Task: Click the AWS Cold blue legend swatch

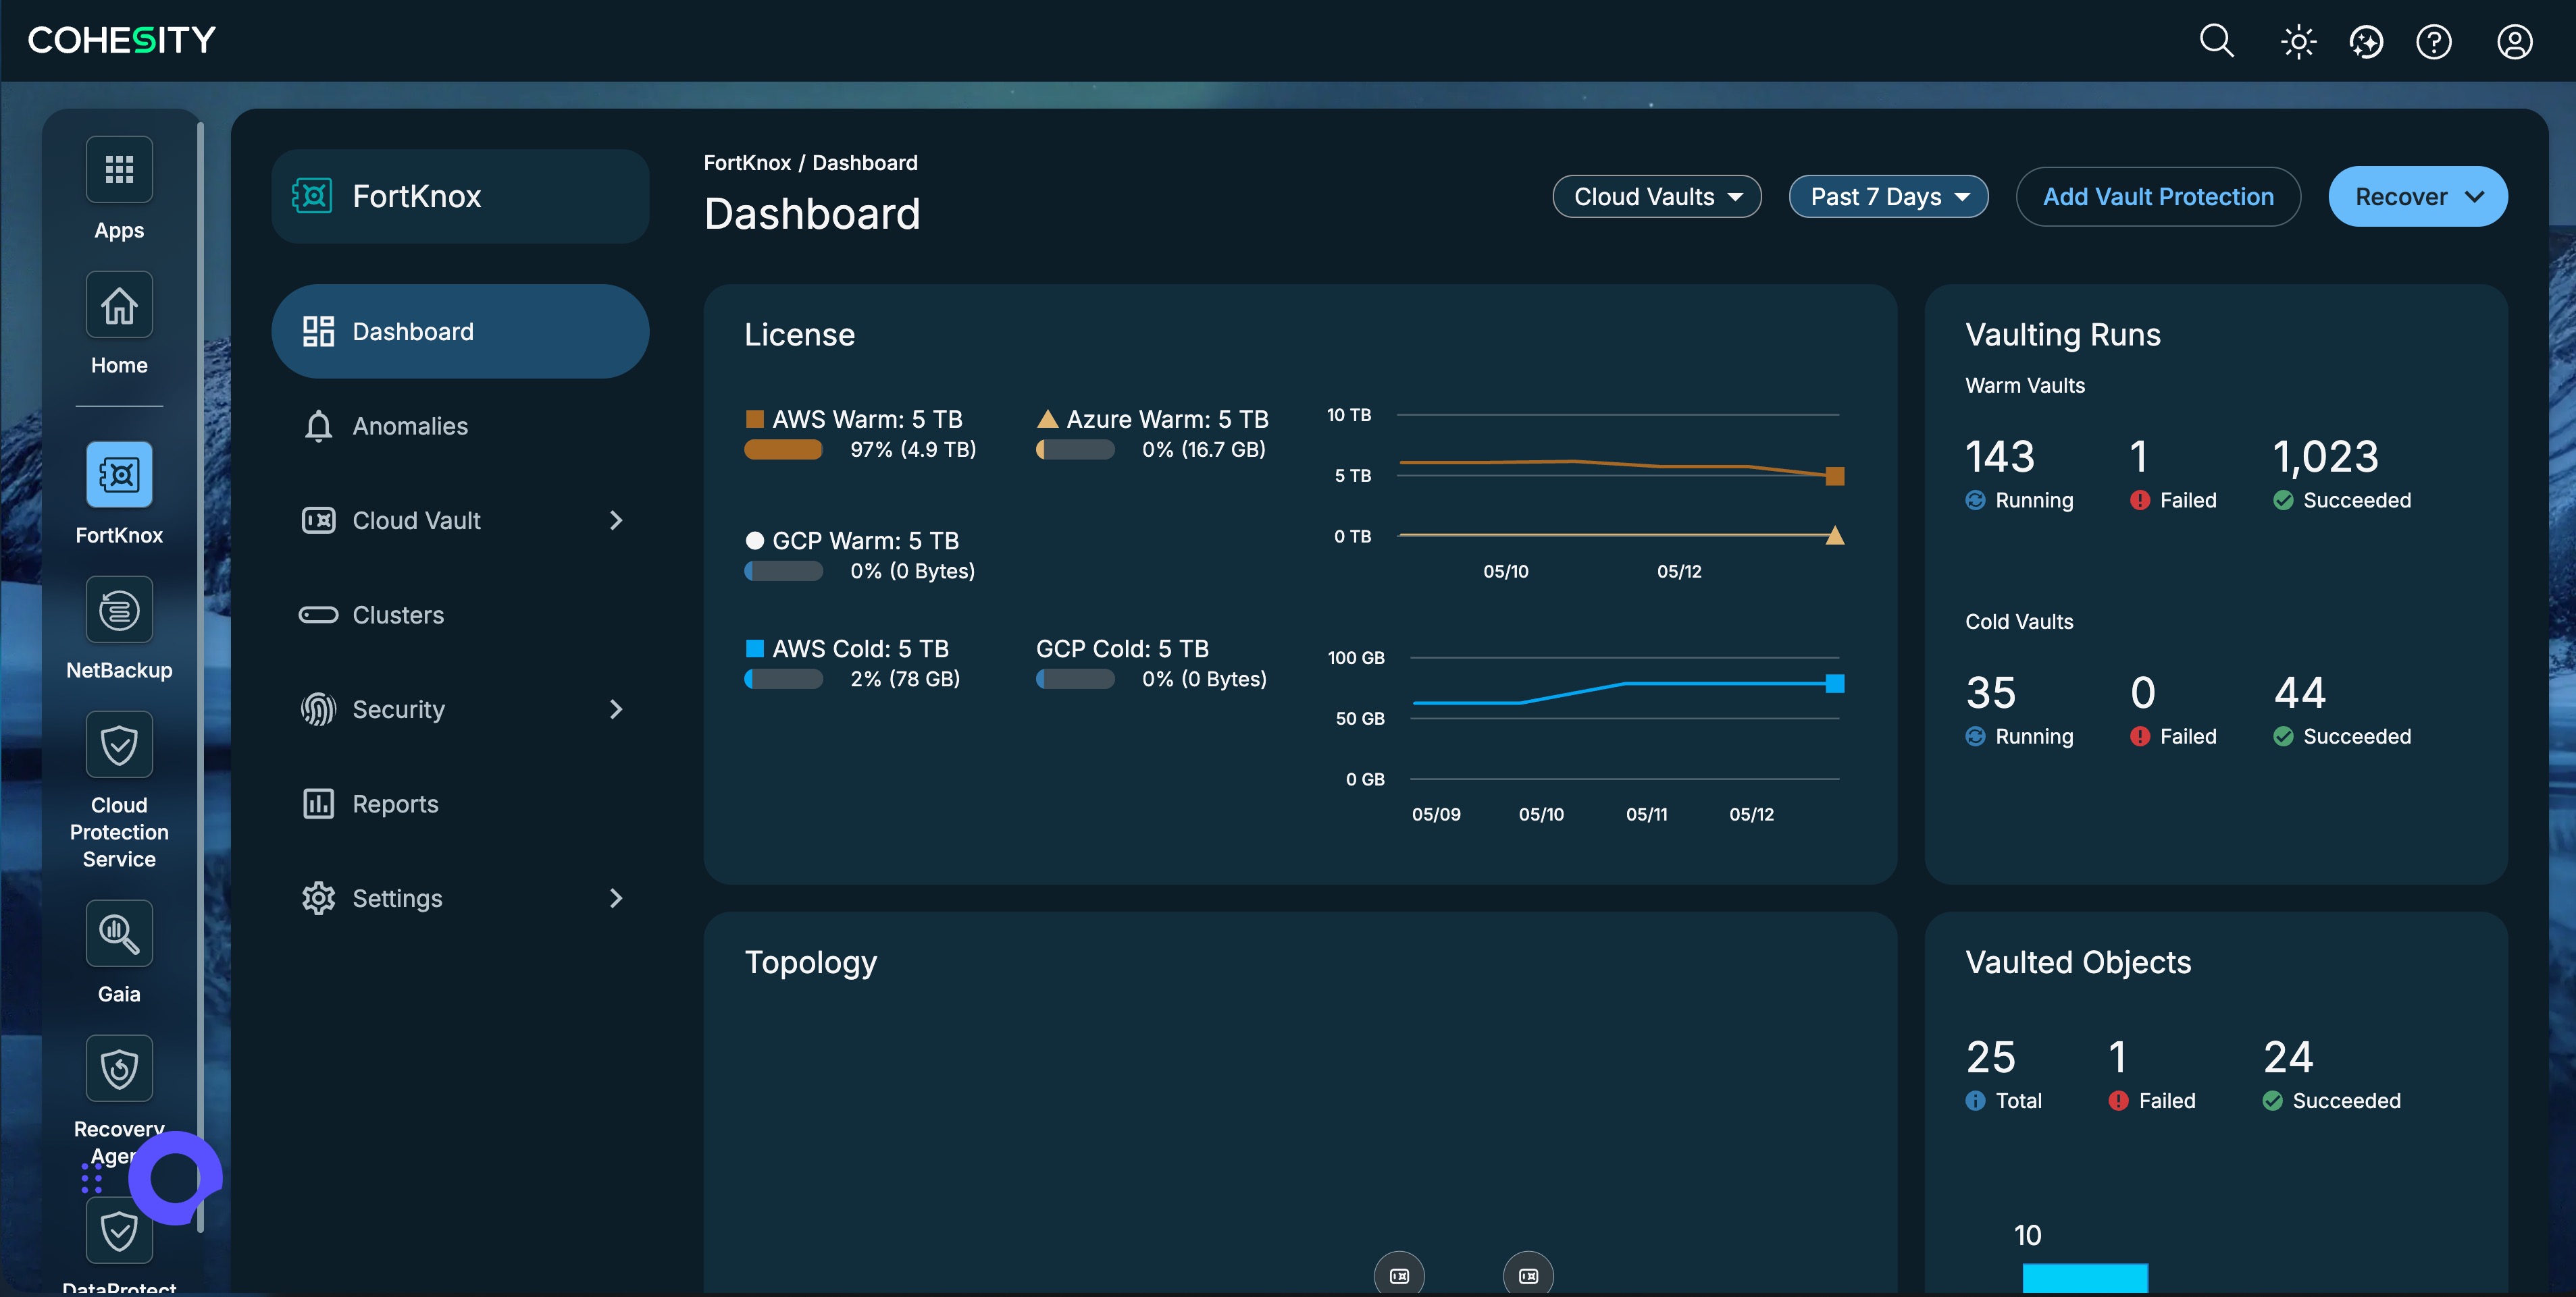Action: [755, 648]
